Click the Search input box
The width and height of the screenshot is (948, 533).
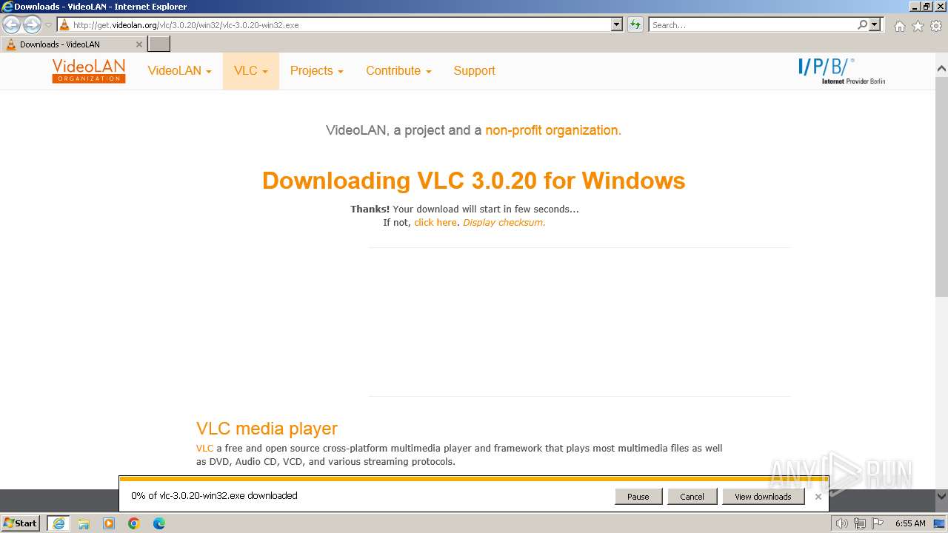tap(753, 24)
